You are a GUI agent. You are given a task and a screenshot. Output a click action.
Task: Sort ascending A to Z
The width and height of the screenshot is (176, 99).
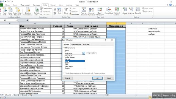55,10
